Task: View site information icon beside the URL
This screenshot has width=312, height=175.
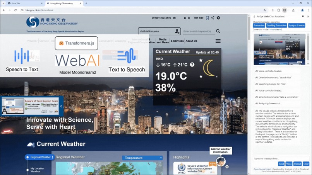Action: coord(22,10)
